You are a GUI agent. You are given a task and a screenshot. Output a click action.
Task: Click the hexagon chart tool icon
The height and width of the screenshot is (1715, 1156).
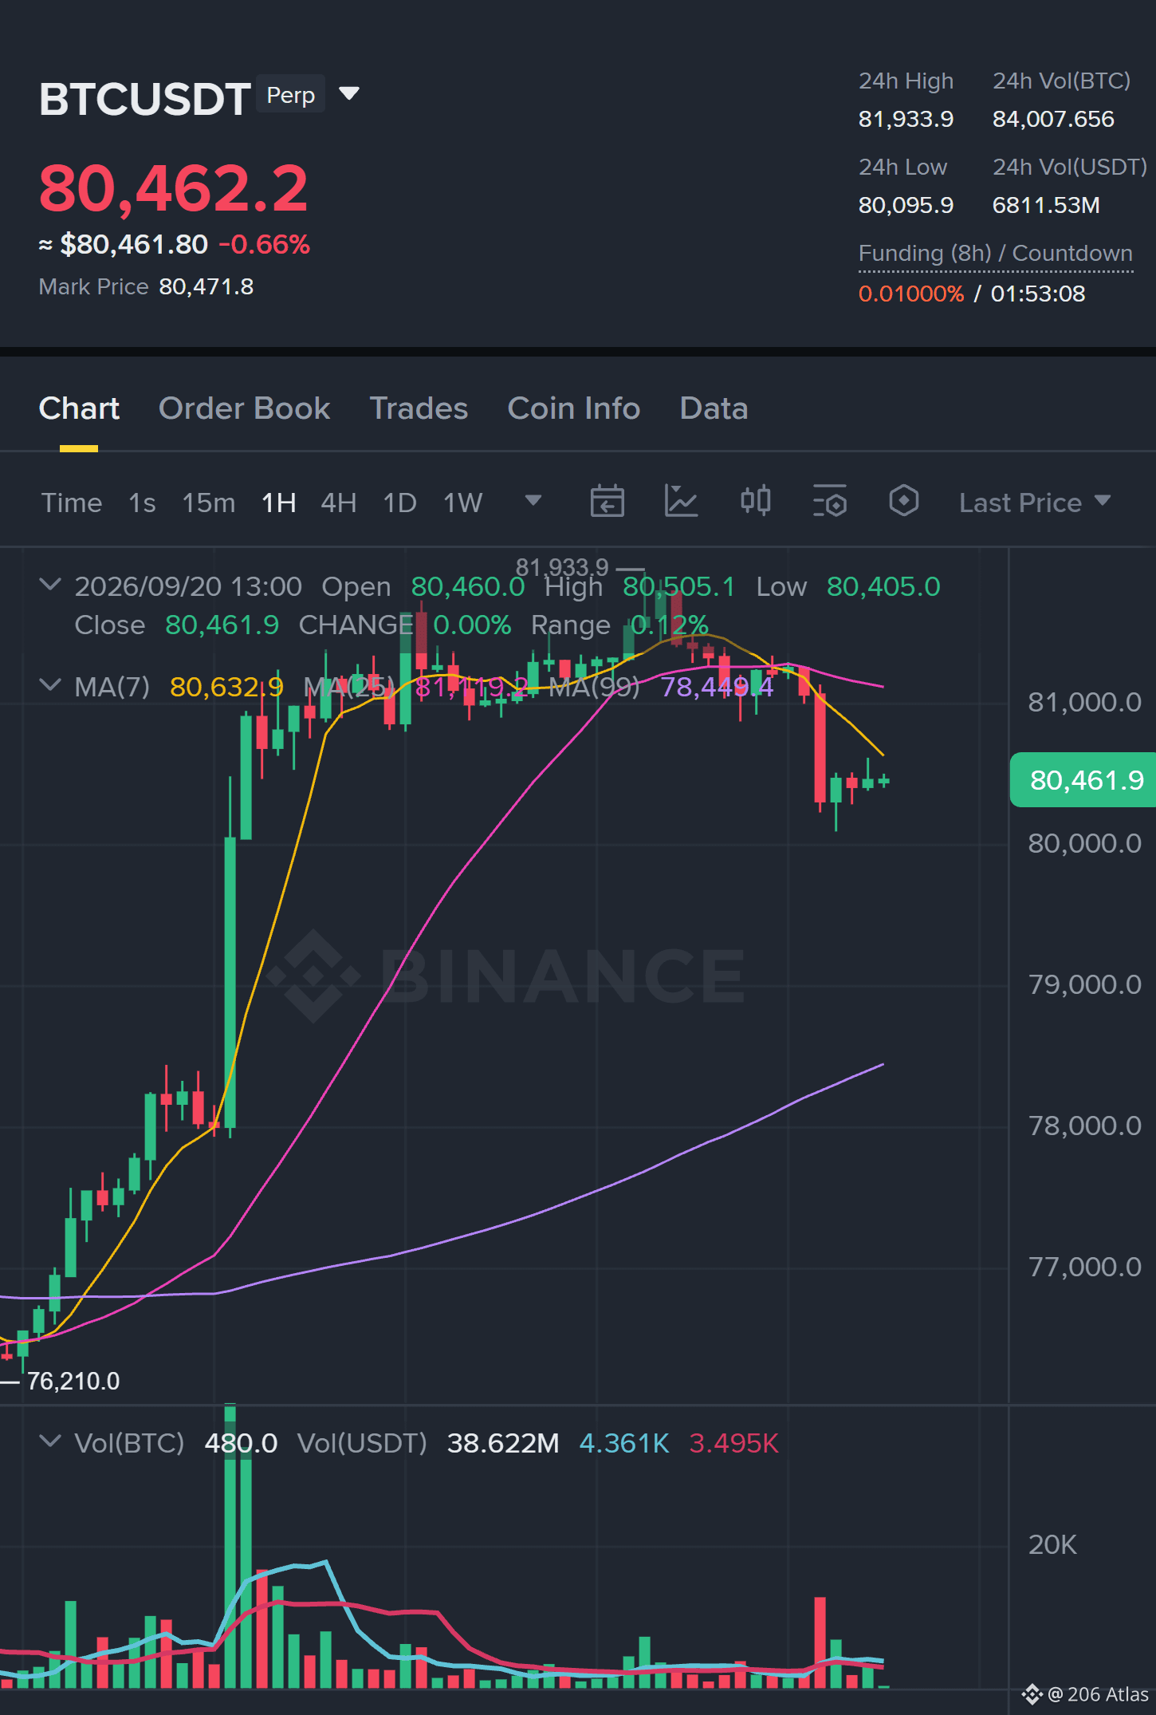[x=904, y=502]
